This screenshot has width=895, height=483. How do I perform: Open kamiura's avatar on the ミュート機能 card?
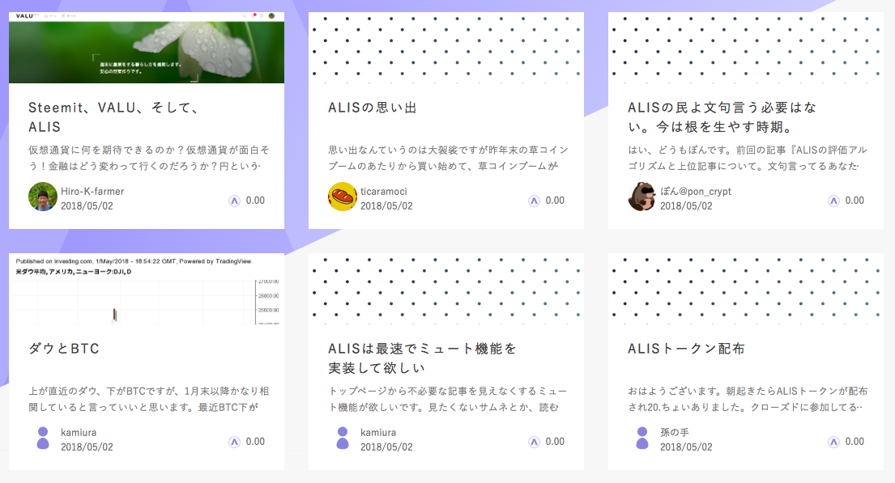coord(343,438)
